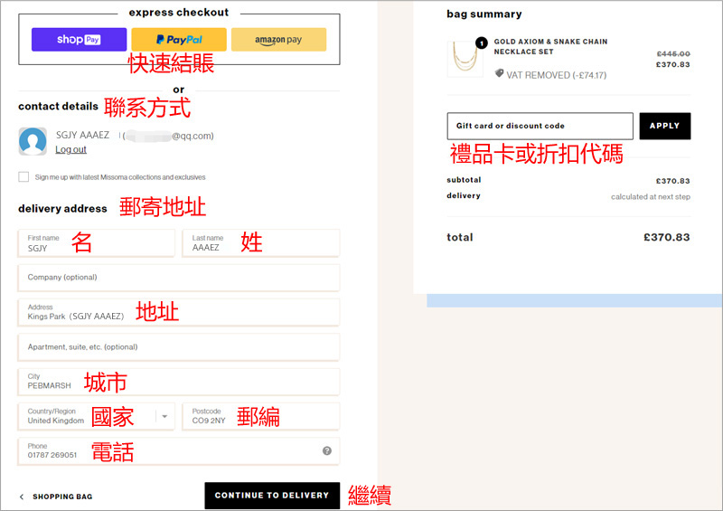
Task: Click the gift card or discount code field
Action: click(540, 126)
